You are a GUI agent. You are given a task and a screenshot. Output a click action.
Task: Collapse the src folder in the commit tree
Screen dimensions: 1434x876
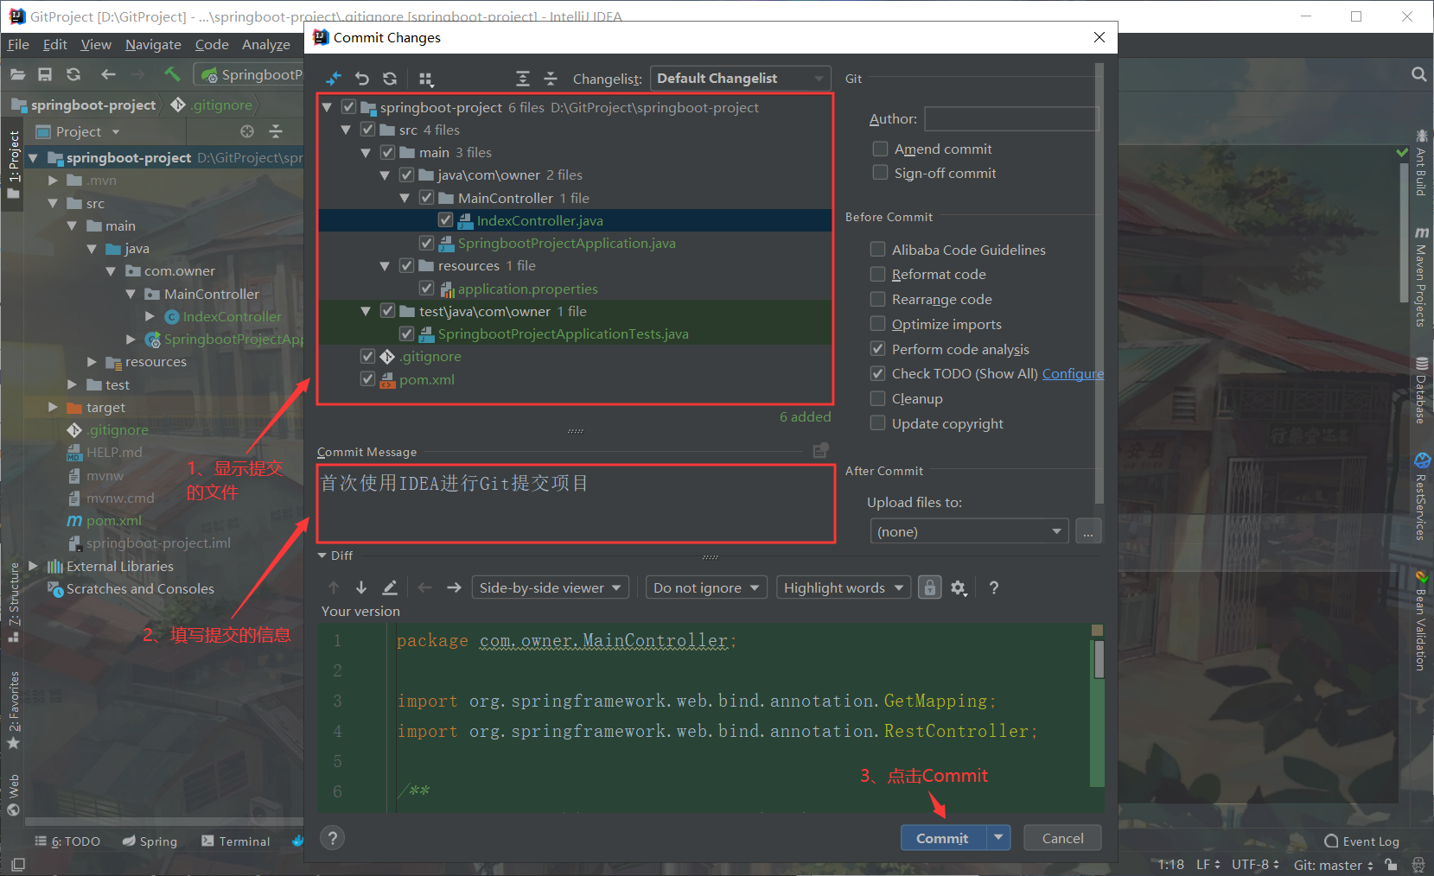pyautogui.click(x=346, y=129)
